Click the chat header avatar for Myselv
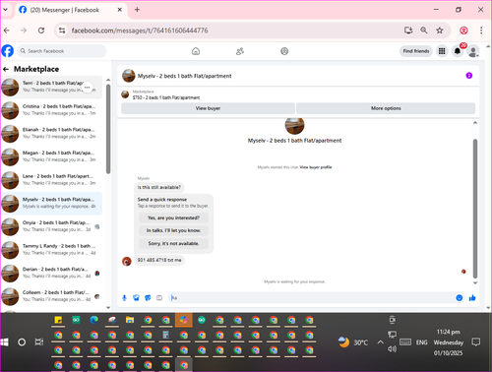Screen dimensions: 492x372 (x=129, y=76)
